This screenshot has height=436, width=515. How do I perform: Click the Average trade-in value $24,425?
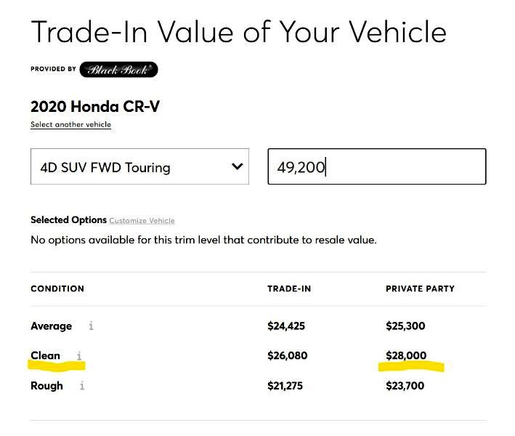tap(286, 326)
